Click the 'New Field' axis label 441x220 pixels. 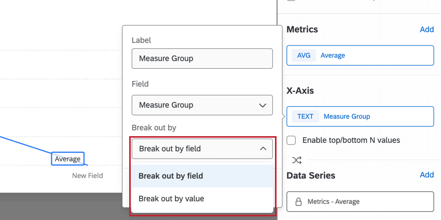coord(87,176)
